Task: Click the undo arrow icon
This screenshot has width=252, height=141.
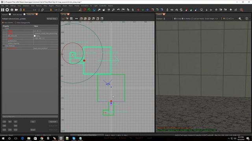Action: click(x=119, y=10)
